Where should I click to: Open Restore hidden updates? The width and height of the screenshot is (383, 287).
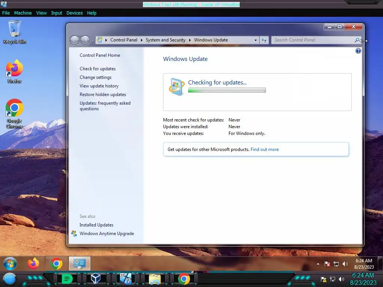pyautogui.click(x=103, y=95)
